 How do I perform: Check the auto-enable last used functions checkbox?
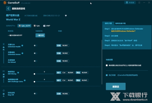(x=107, y=65)
